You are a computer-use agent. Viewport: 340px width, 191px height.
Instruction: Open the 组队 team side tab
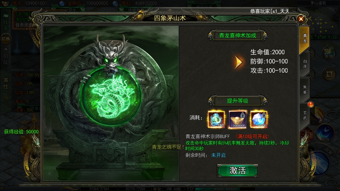[6, 57]
